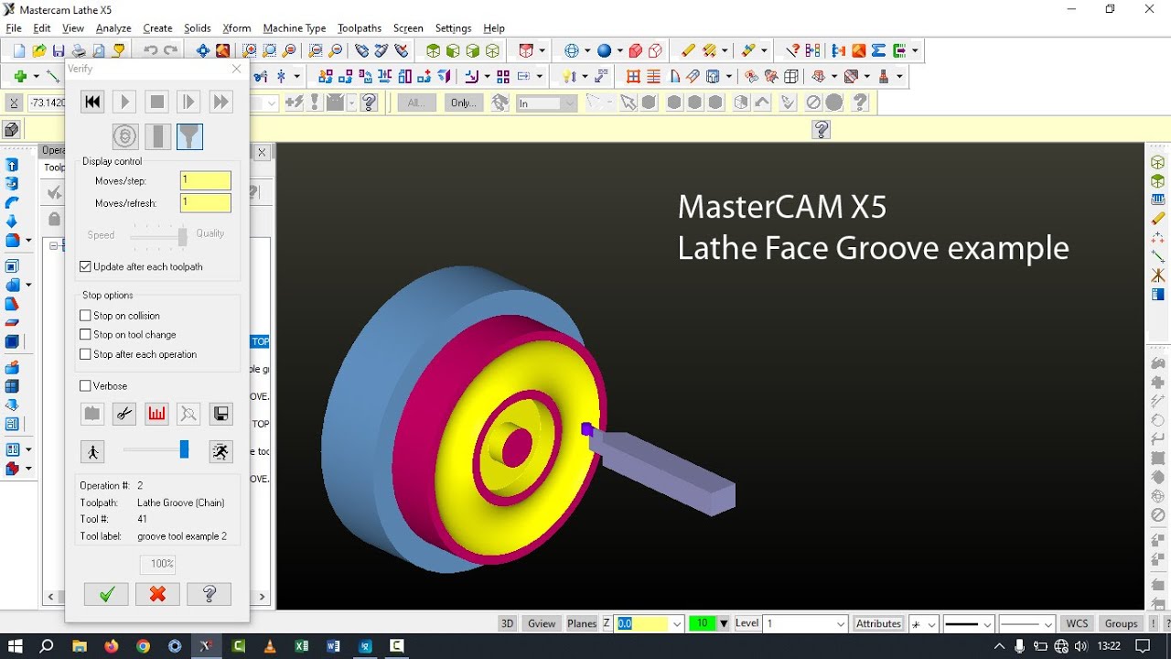
Task: Click the New file icon
Action: point(18,51)
